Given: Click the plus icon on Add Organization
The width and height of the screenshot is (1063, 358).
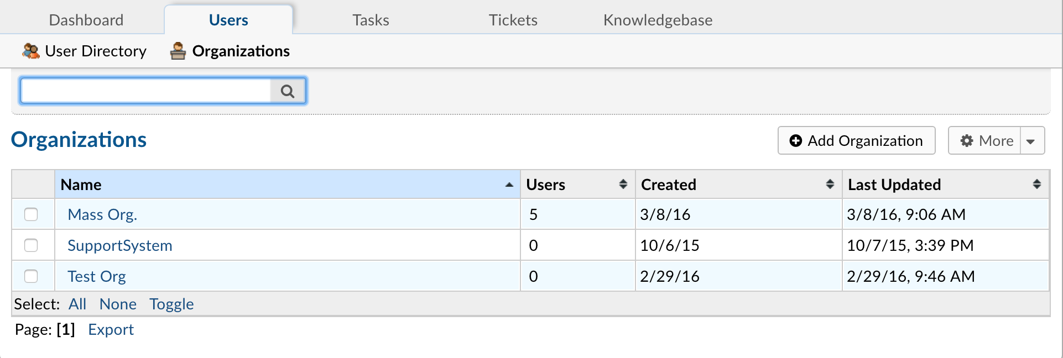Looking at the screenshot, I should tap(796, 141).
